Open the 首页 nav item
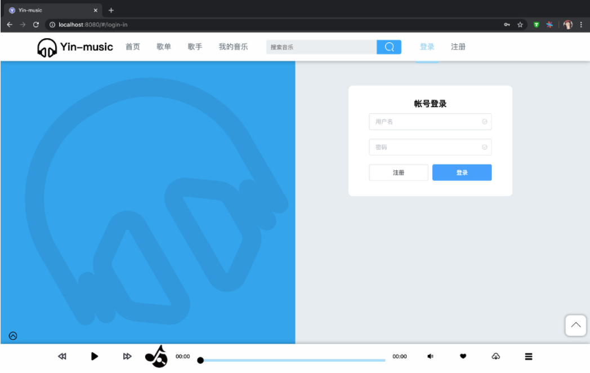 (132, 47)
